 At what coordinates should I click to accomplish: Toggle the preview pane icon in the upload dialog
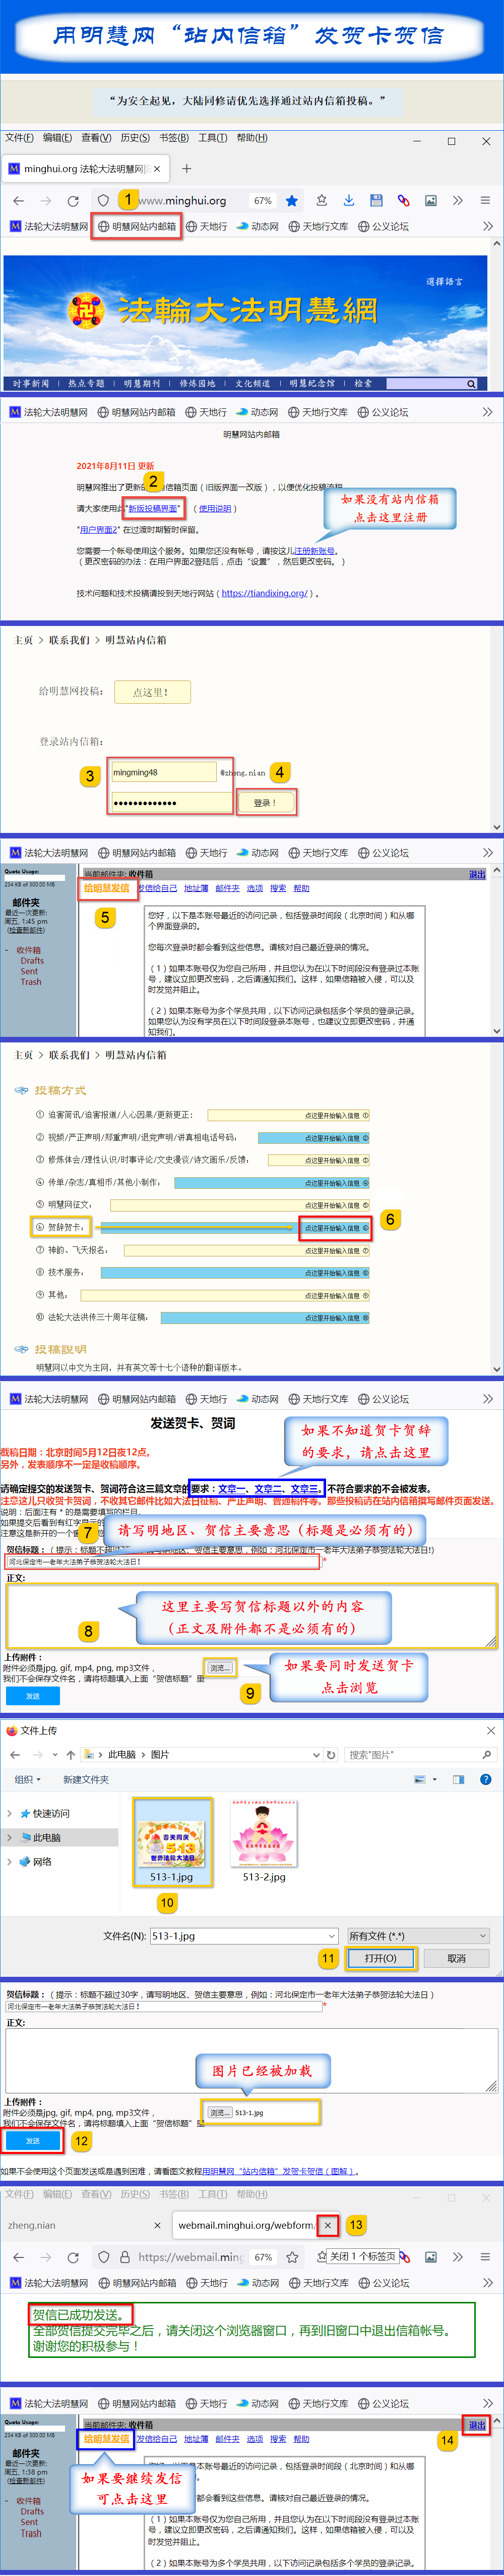point(459,1780)
